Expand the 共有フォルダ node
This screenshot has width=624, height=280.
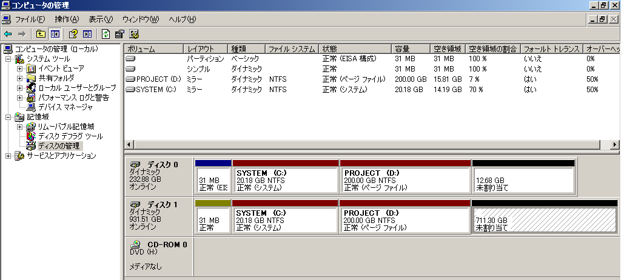[x=19, y=78]
